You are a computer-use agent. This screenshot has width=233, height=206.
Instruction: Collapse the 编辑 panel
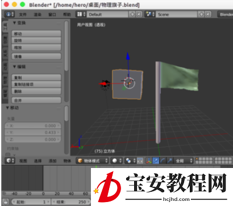(x=14, y=67)
